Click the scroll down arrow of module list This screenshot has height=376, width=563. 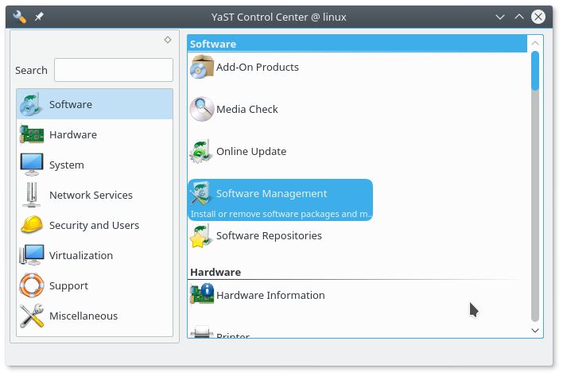[x=535, y=331]
